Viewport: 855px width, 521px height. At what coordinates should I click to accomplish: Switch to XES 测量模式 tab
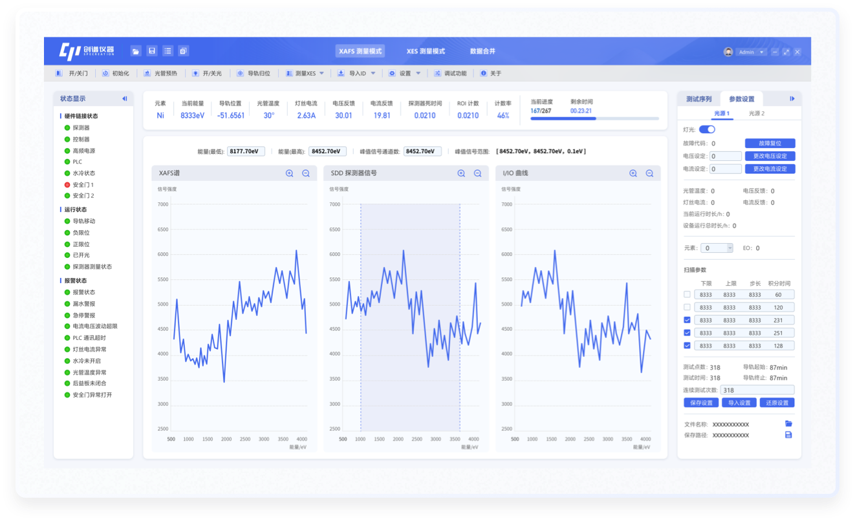tap(426, 51)
